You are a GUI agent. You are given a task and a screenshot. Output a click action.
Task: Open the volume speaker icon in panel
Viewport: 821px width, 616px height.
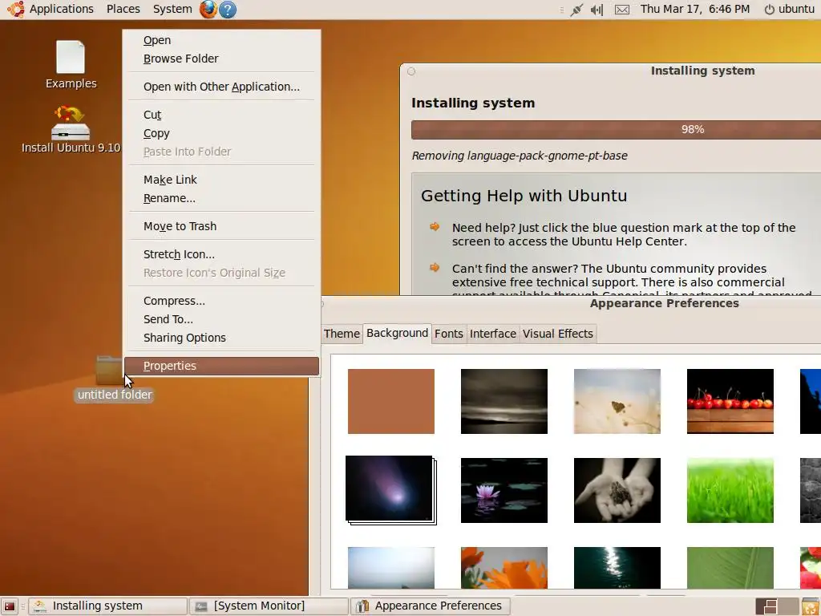pyautogui.click(x=597, y=10)
